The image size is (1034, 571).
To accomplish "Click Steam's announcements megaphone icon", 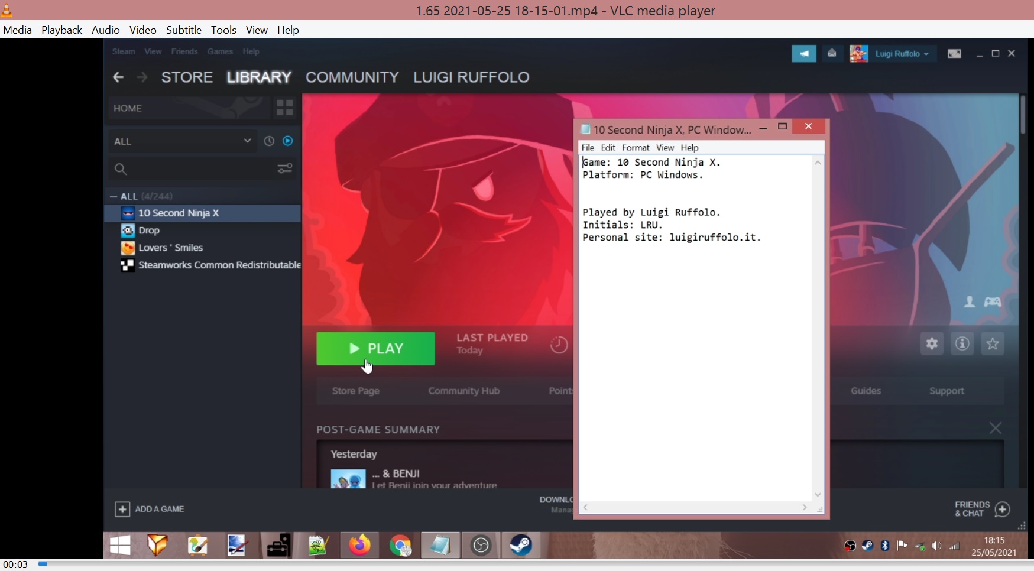I will coord(804,54).
